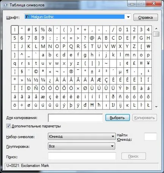Select the capital eth Ð cell
Image resolution: width=164 pixels, height=173 pixels.
pyautogui.click(x=29, y=88)
